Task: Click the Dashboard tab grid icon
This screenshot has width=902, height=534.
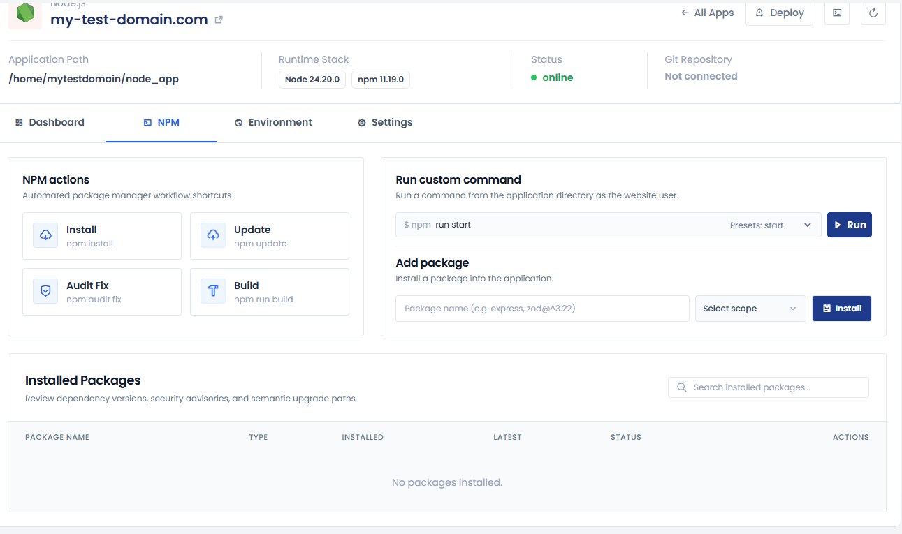Action: (x=19, y=122)
